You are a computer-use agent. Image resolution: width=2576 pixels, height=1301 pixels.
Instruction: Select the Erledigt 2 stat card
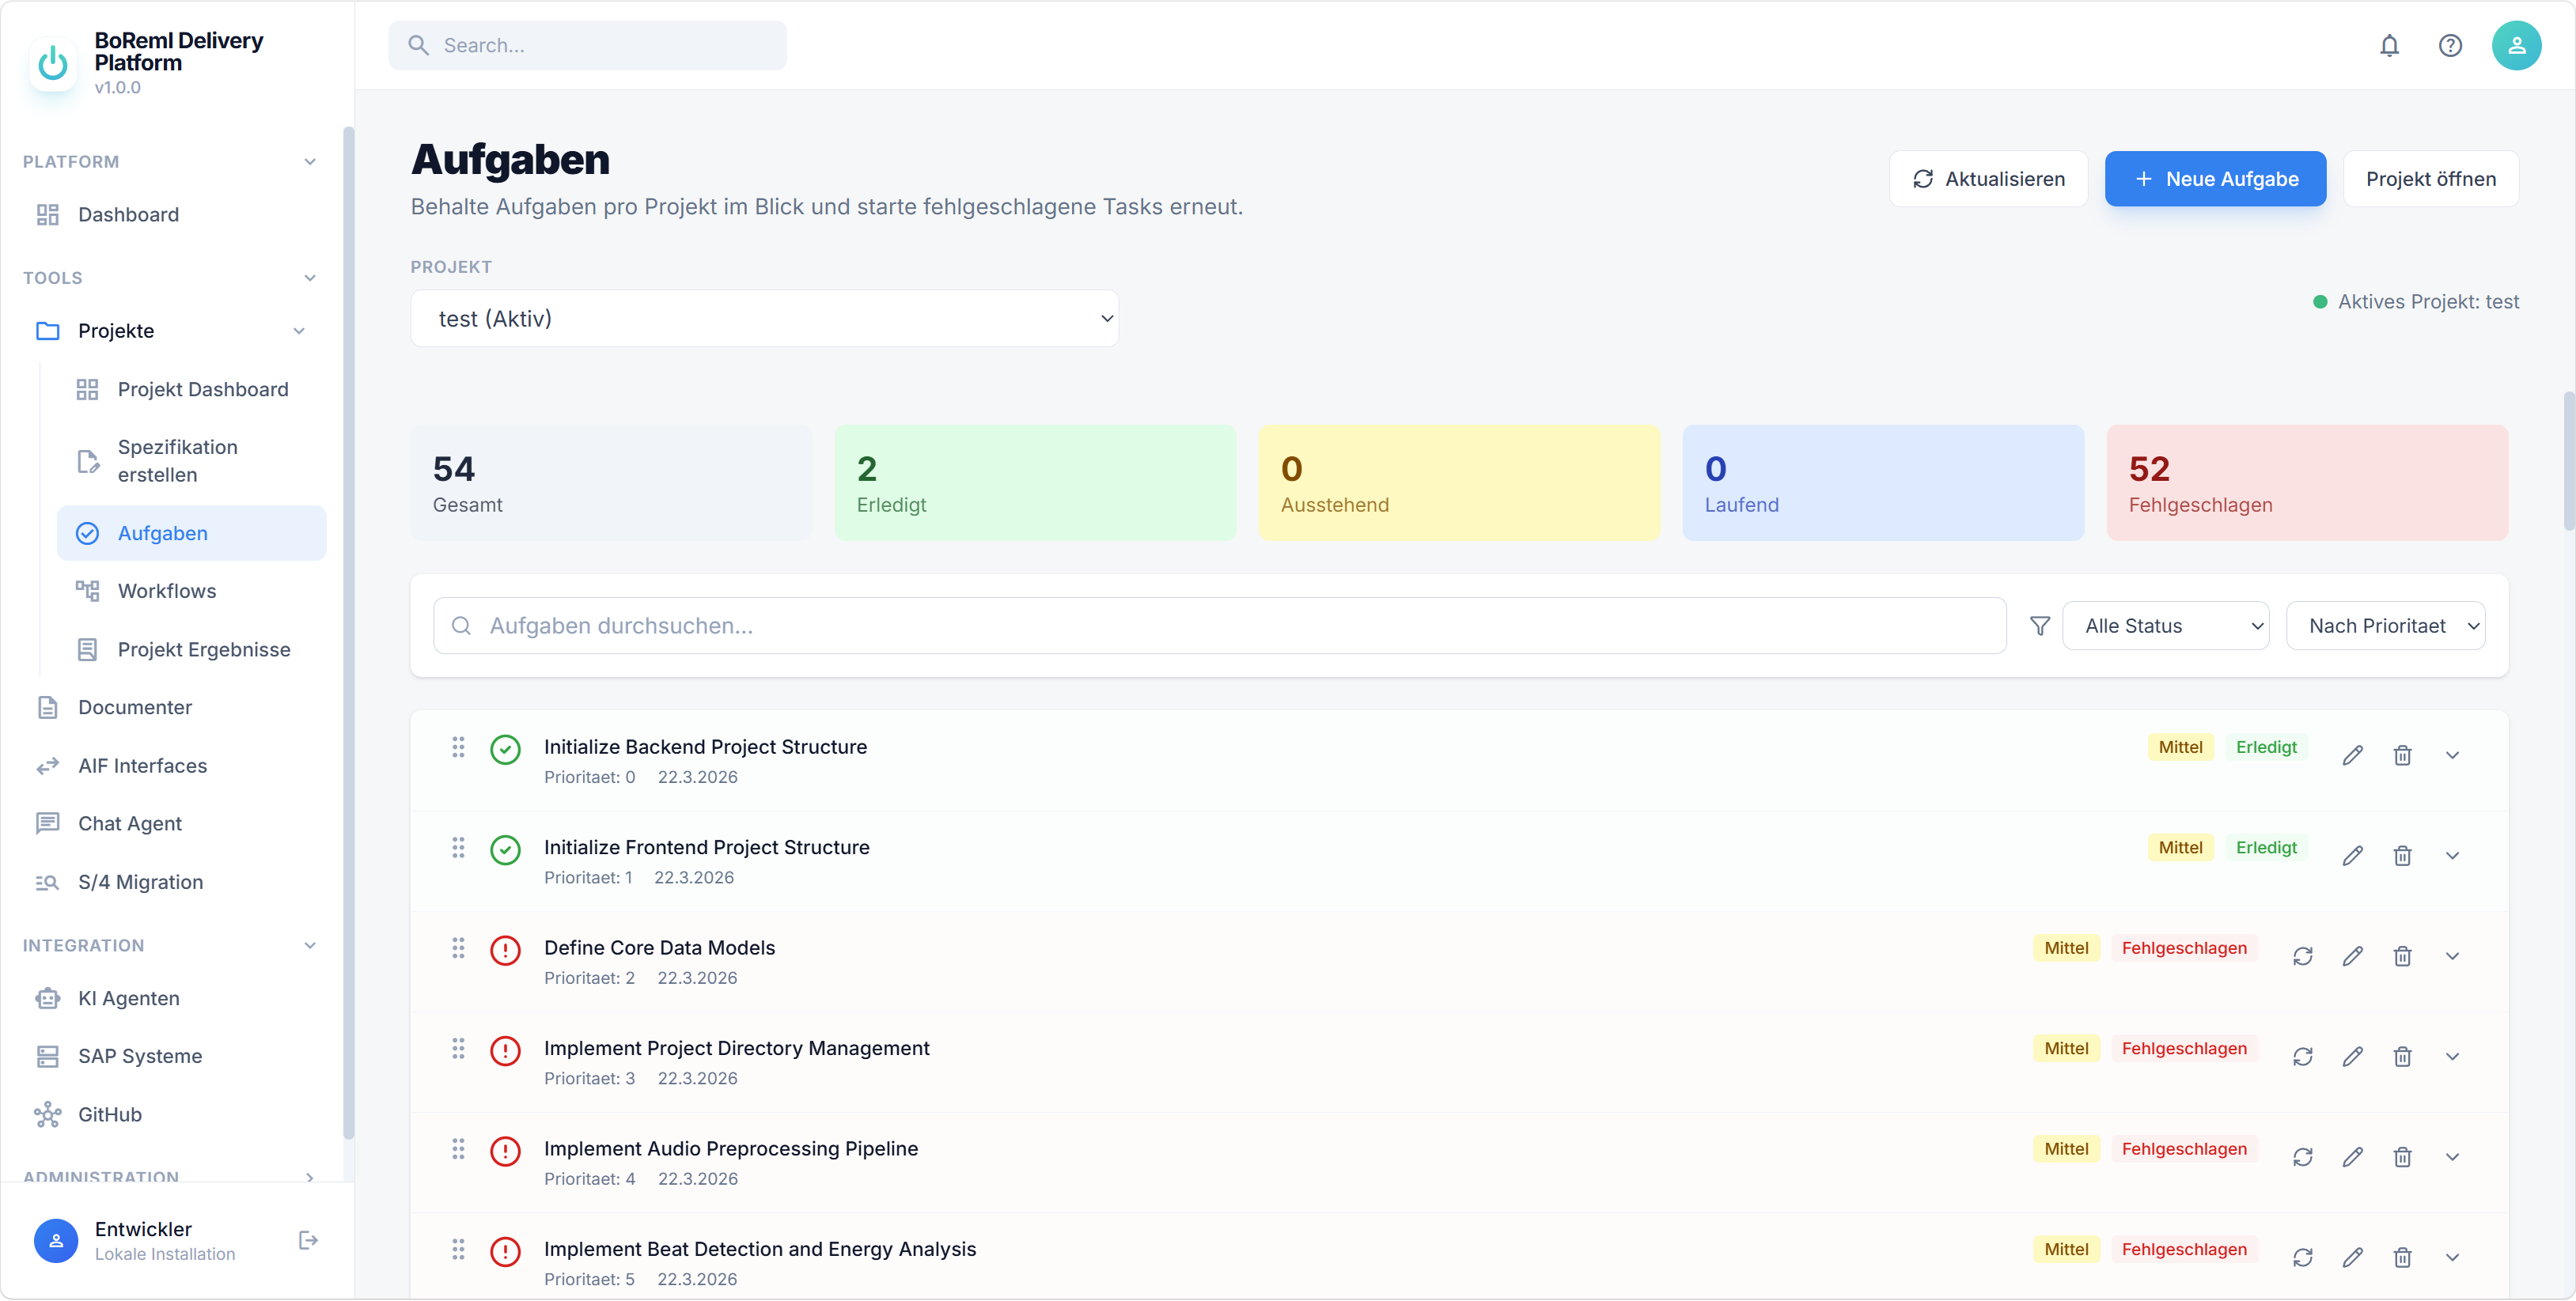[1035, 483]
